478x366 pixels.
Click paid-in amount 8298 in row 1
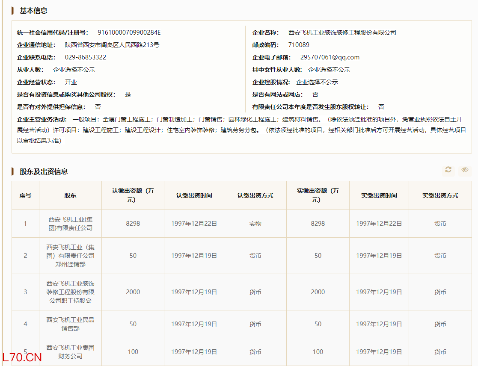click(x=318, y=224)
